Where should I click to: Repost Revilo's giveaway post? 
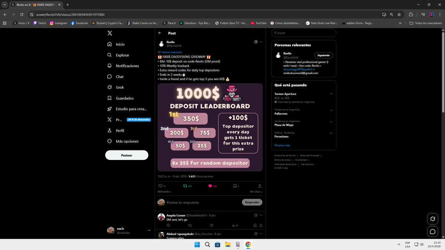(x=185, y=186)
